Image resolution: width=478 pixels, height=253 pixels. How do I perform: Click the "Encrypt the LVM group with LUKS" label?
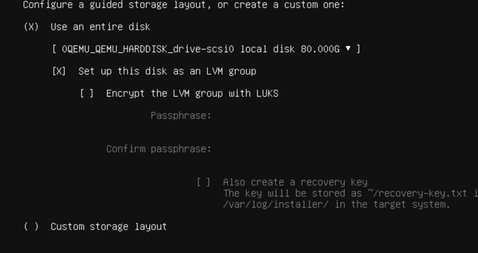pyautogui.click(x=192, y=93)
